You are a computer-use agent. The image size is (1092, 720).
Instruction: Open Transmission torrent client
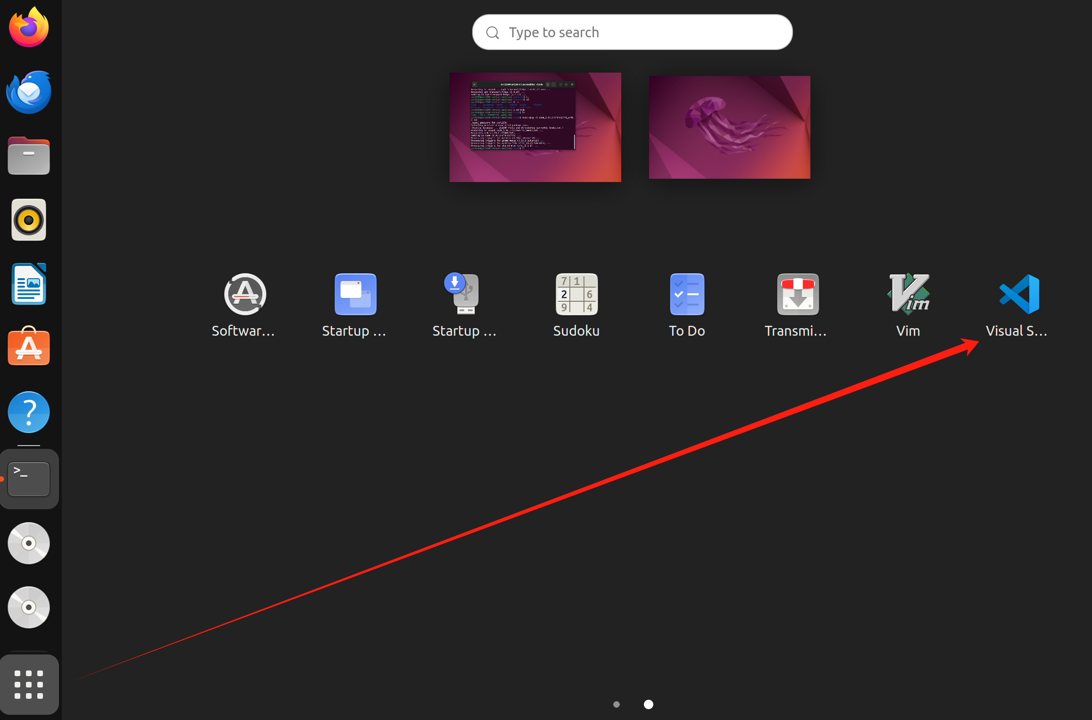point(798,295)
